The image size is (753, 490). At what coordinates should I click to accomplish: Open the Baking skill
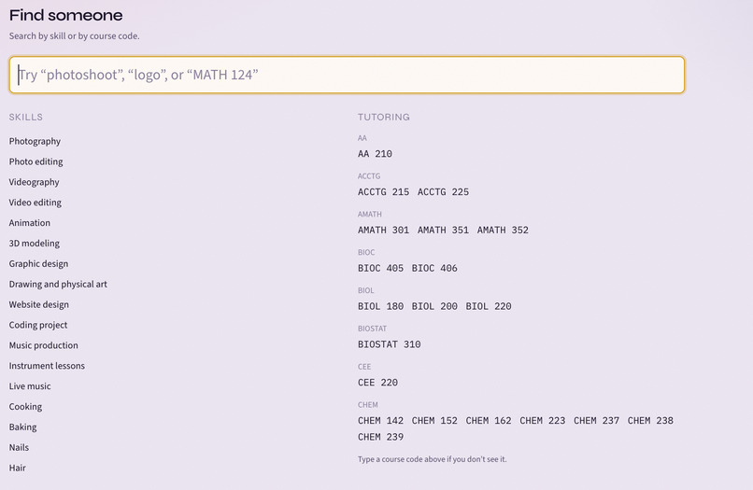[22, 427]
